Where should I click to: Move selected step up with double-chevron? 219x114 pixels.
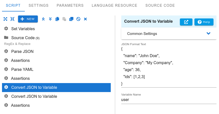coord(43,19)
